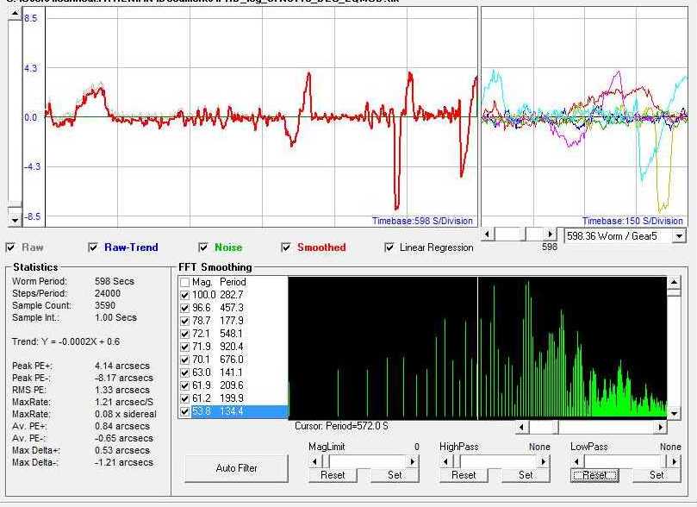Check the Mag. Period header checkbox
Image resolution: width=697 pixels, height=507 pixels.
click(185, 283)
